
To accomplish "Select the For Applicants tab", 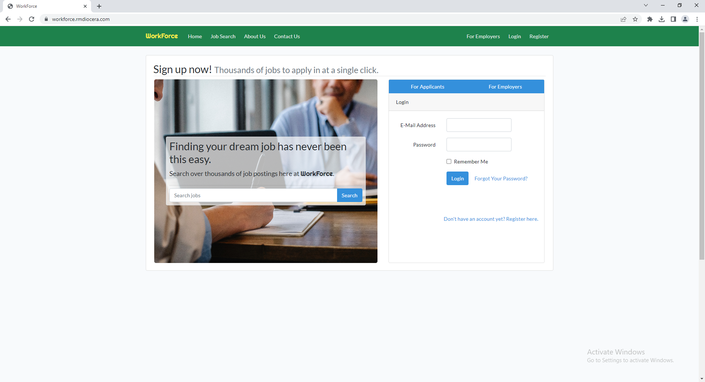I will pyautogui.click(x=427, y=87).
